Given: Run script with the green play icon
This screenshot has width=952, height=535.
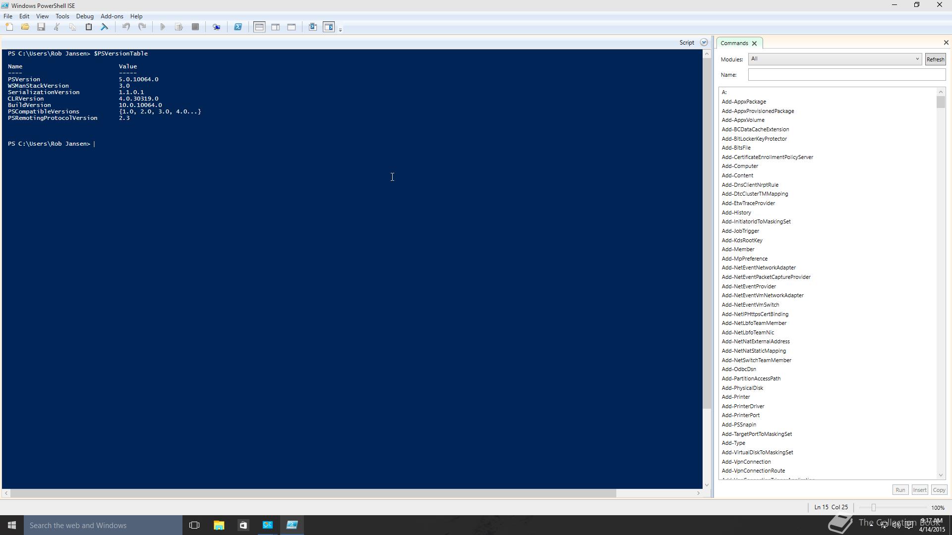Looking at the screenshot, I should 163,27.
